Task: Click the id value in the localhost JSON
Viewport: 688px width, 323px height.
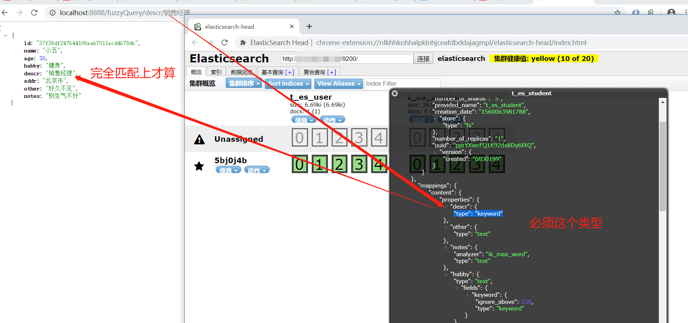Action: pyautogui.click(x=87, y=43)
